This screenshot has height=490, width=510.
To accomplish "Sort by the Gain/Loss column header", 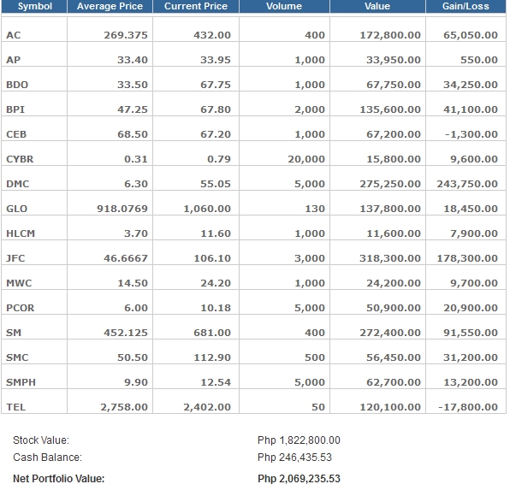I will 466,6.
